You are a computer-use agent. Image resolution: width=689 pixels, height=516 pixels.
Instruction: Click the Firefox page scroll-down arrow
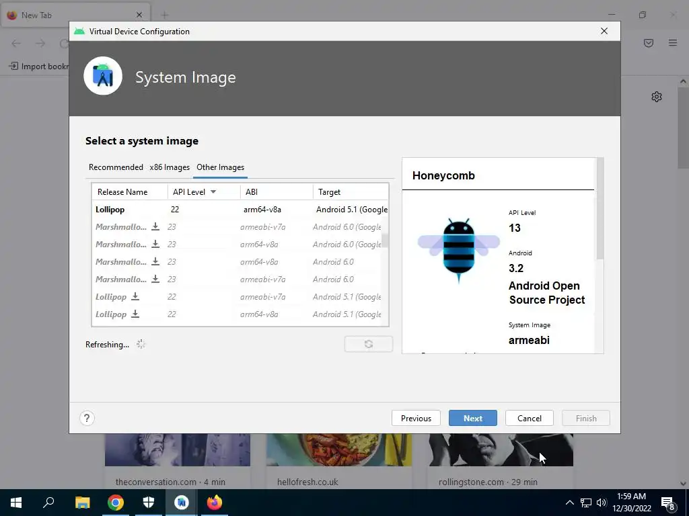(x=683, y=484)
